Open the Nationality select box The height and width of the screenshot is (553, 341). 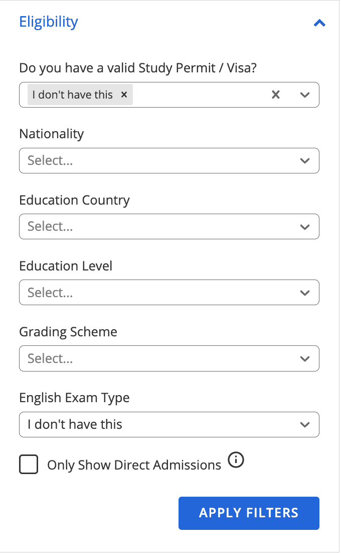click(x=169, y=160)
